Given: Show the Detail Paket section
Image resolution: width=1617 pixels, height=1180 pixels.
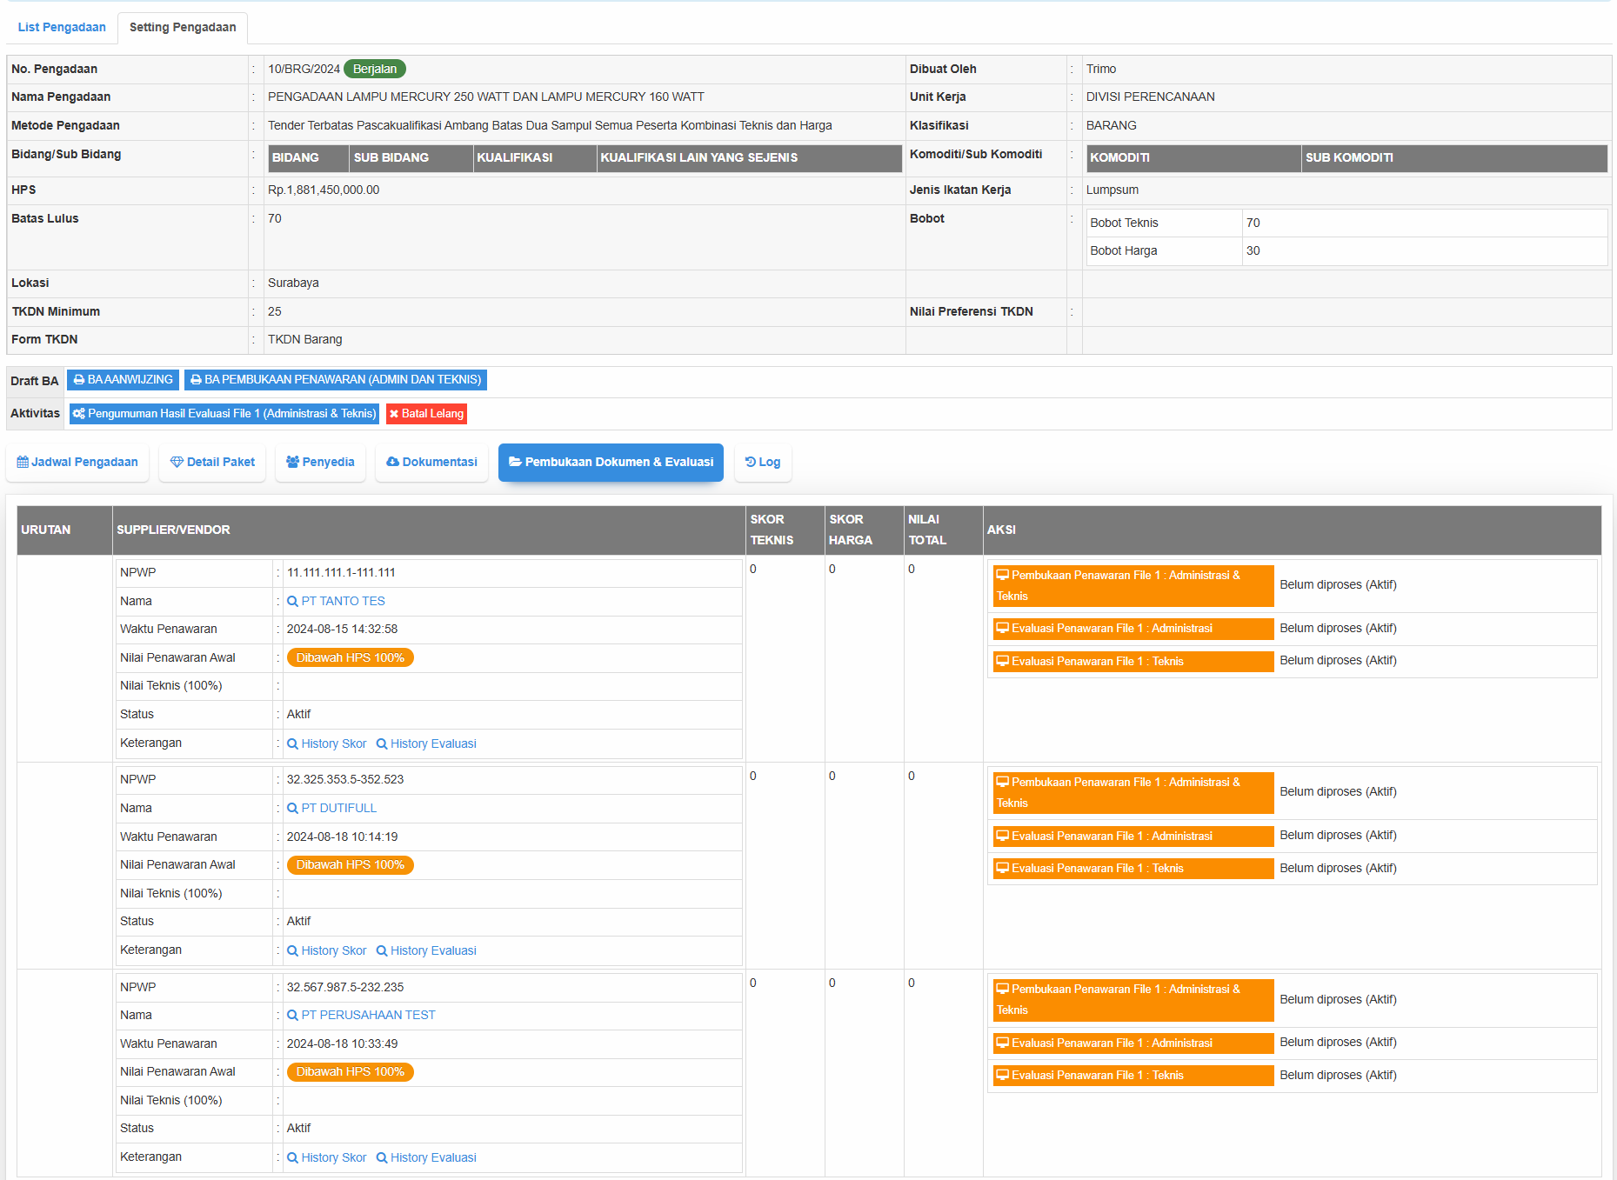Looking at the screenshot, I should point(213,463).
